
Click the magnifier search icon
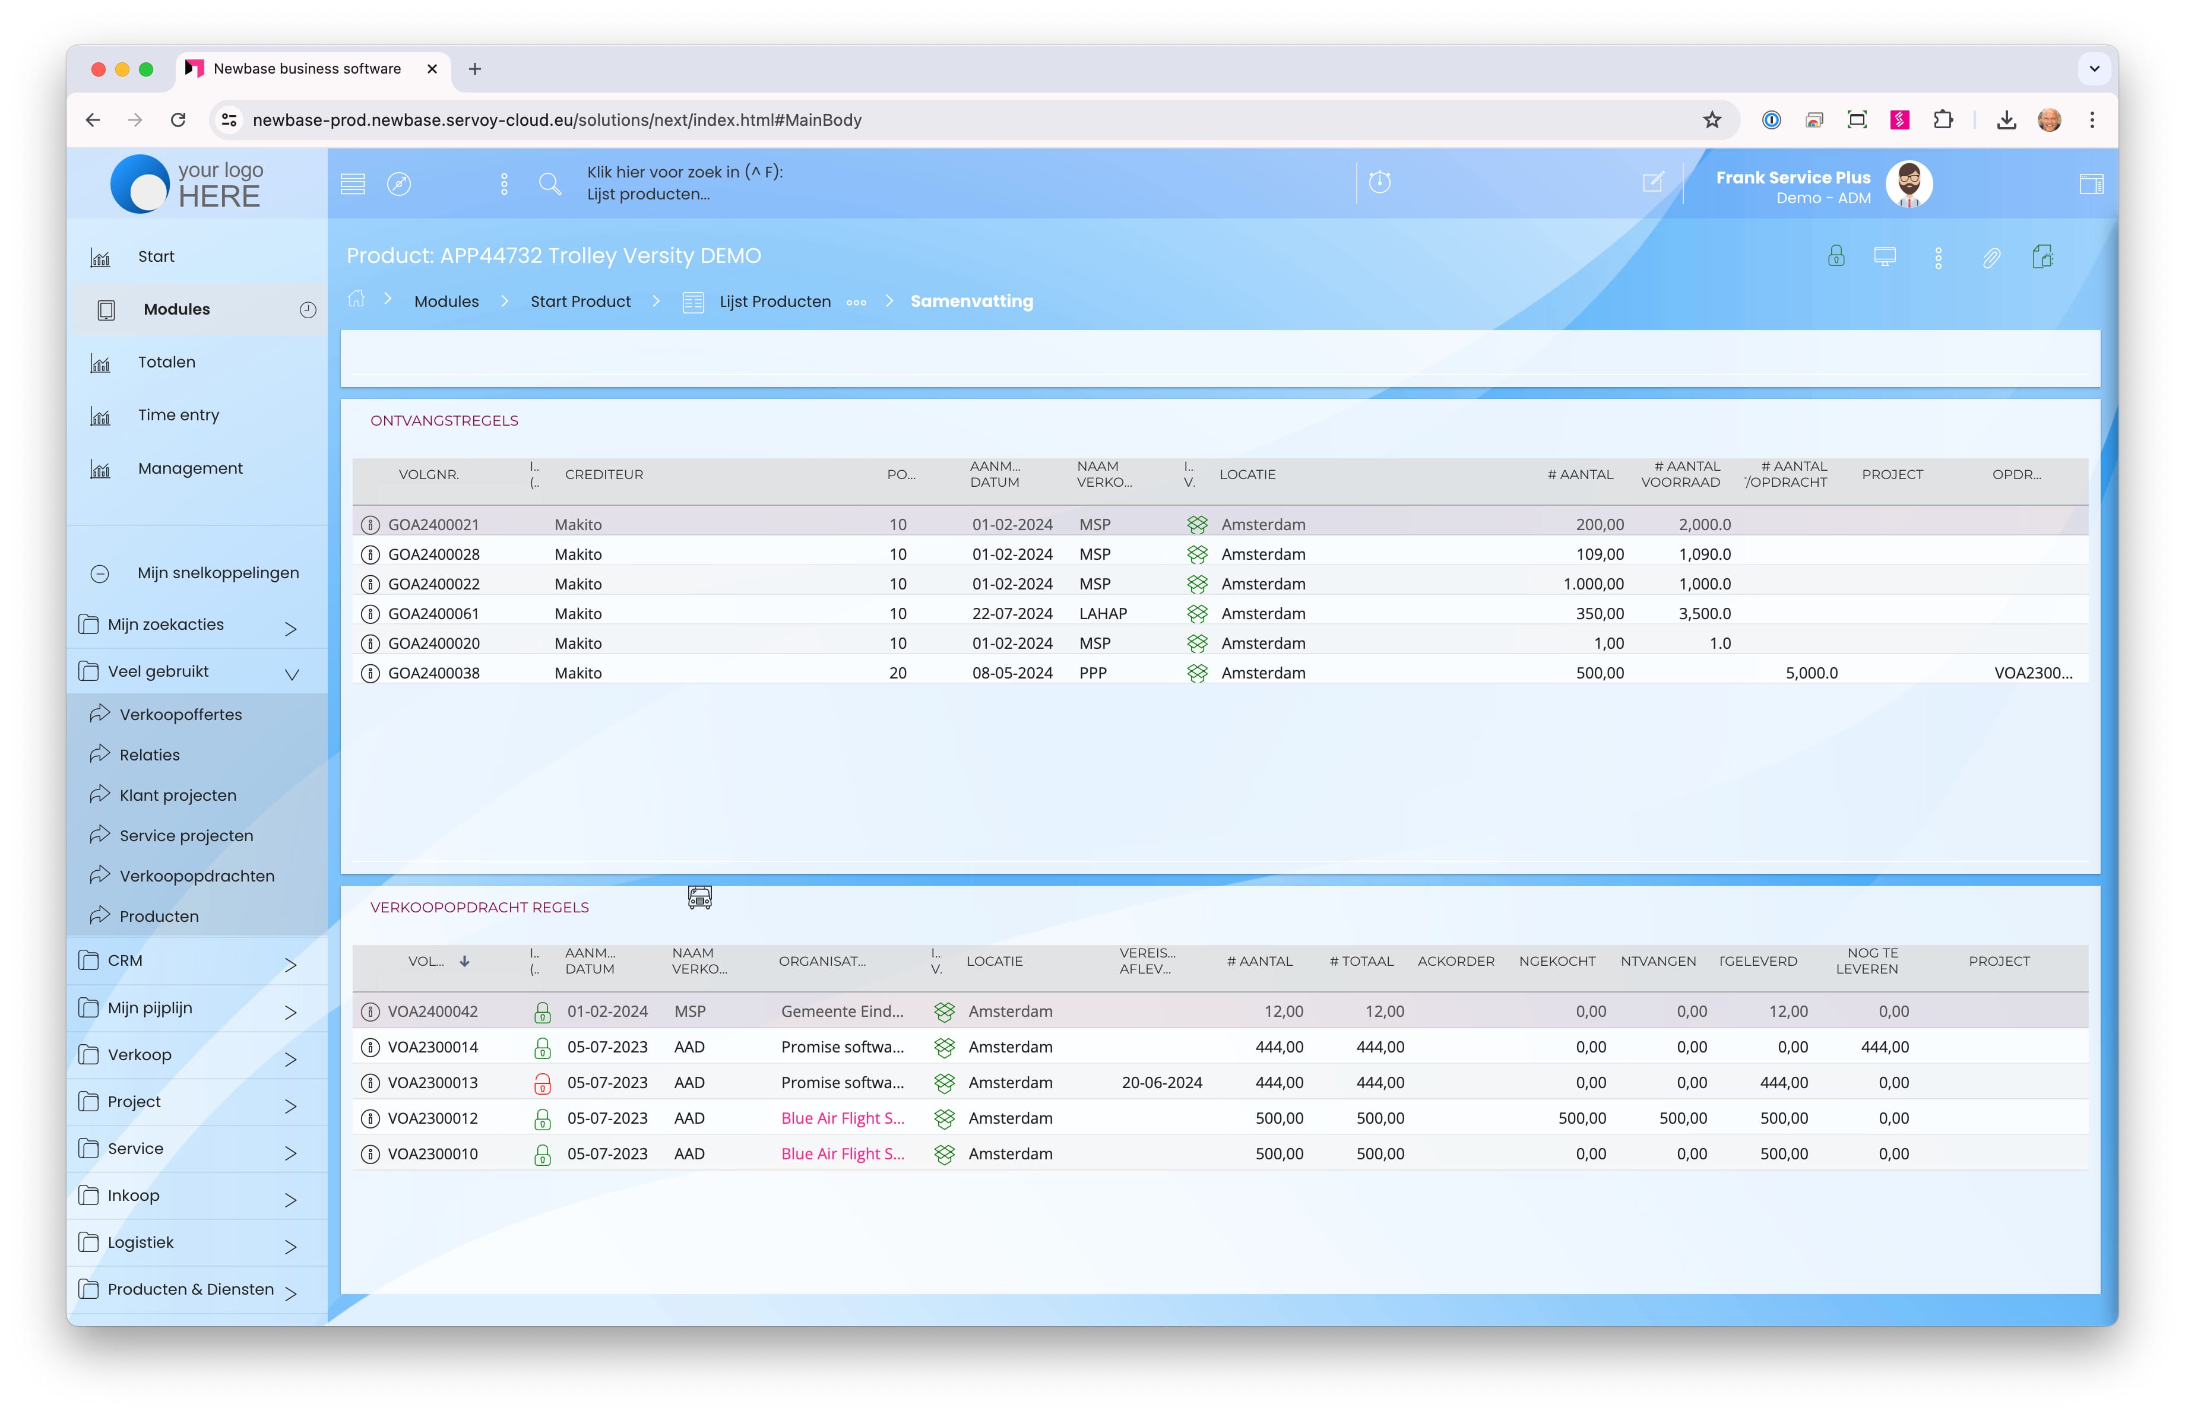coord(550,185)
